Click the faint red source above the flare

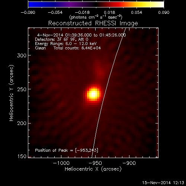pyautogui.click(x=100, y=71)
